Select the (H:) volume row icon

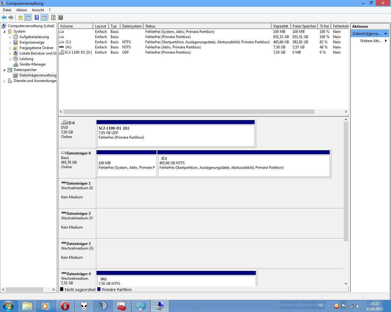(61, 47)
